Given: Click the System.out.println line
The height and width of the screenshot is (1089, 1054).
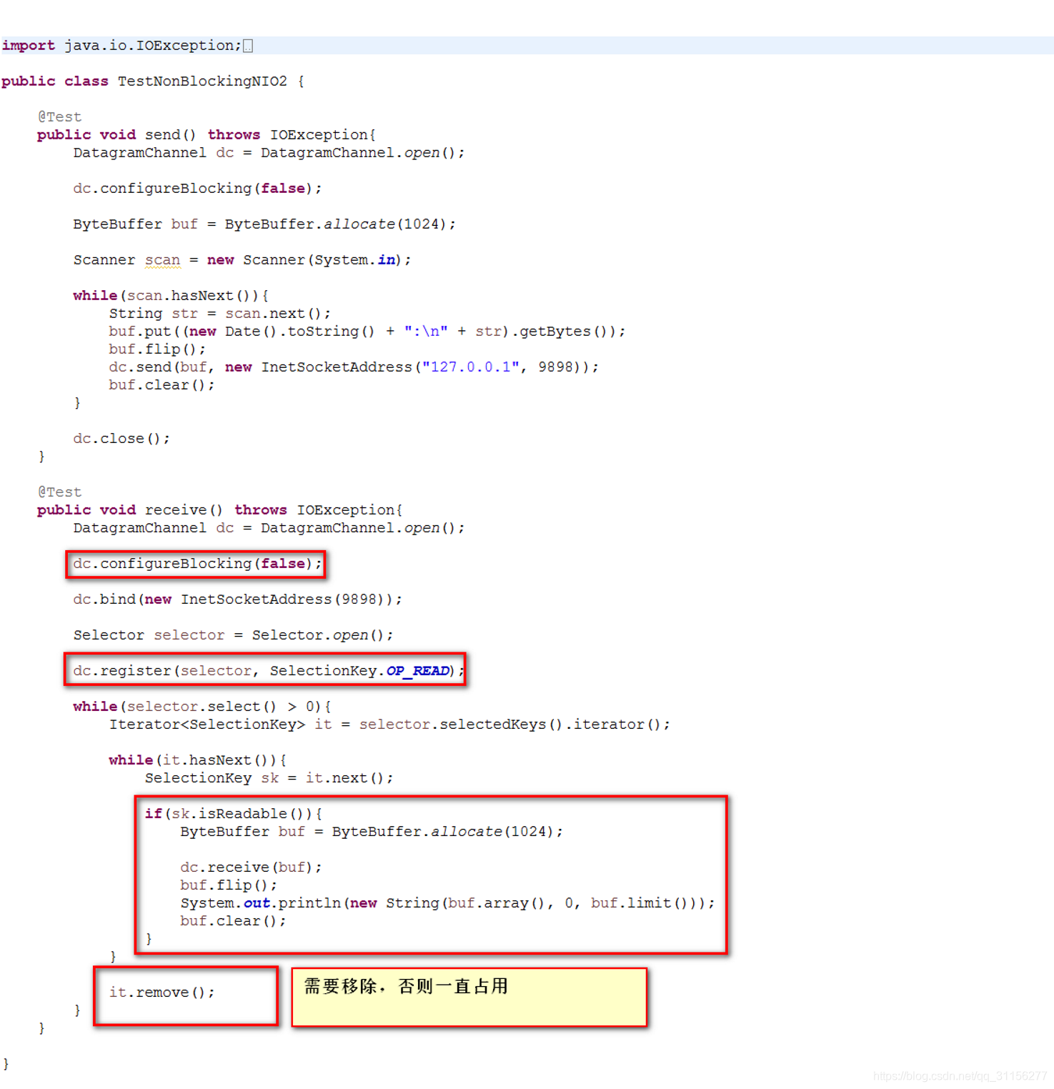Looking at the screenshot, I should [447, 903].
